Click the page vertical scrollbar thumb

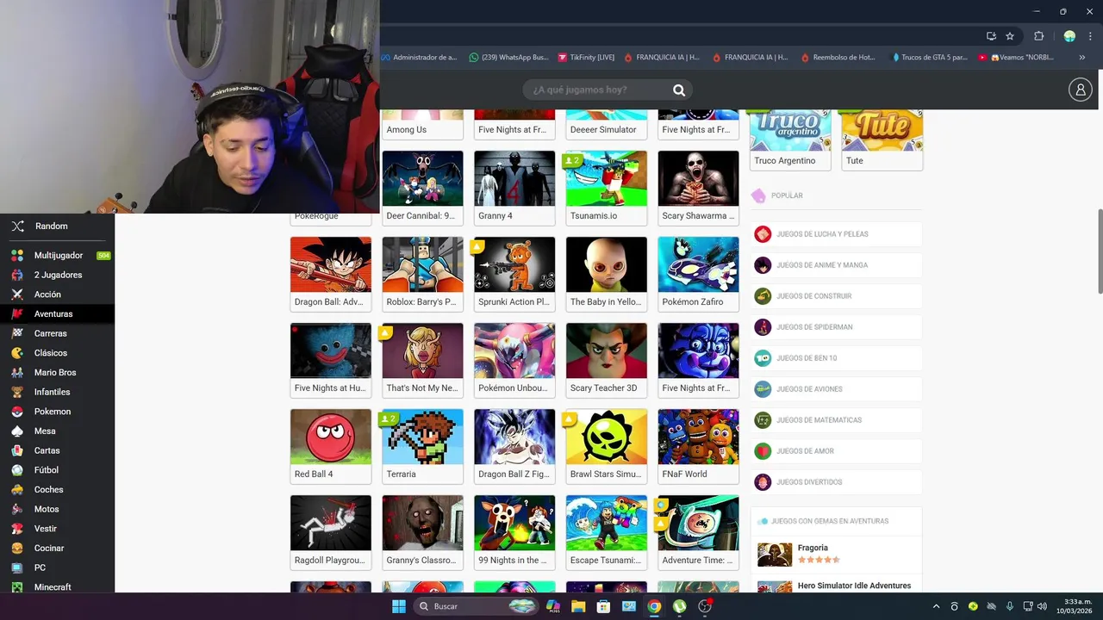(x=1100, y=251)
